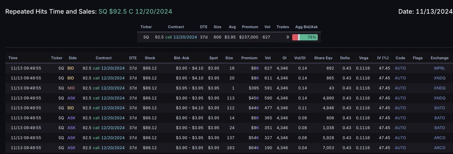453x154 pixels.
Task: Click the share equivalent 692 cell
Action: click(330, 68)
